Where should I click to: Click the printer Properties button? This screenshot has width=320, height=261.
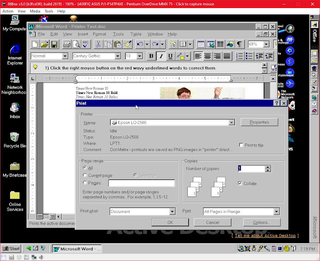pos(259,122)
